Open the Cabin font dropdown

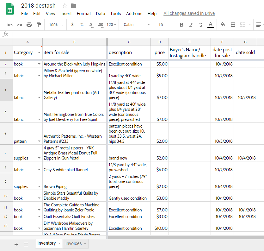pyautogui.click(x=137, y=25)
